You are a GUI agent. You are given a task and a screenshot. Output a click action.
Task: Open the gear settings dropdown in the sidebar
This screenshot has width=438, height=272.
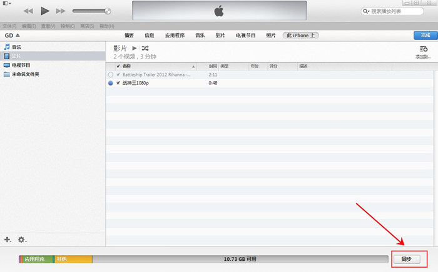pyautogui.click(x=22, y=239)
